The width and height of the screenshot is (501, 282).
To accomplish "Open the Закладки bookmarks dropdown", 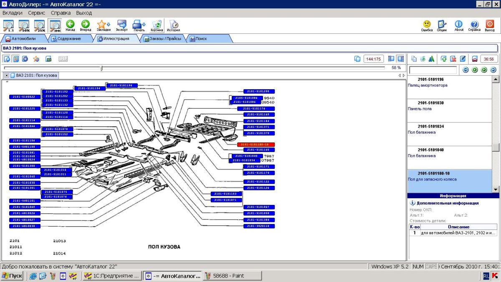I will 104,25.
